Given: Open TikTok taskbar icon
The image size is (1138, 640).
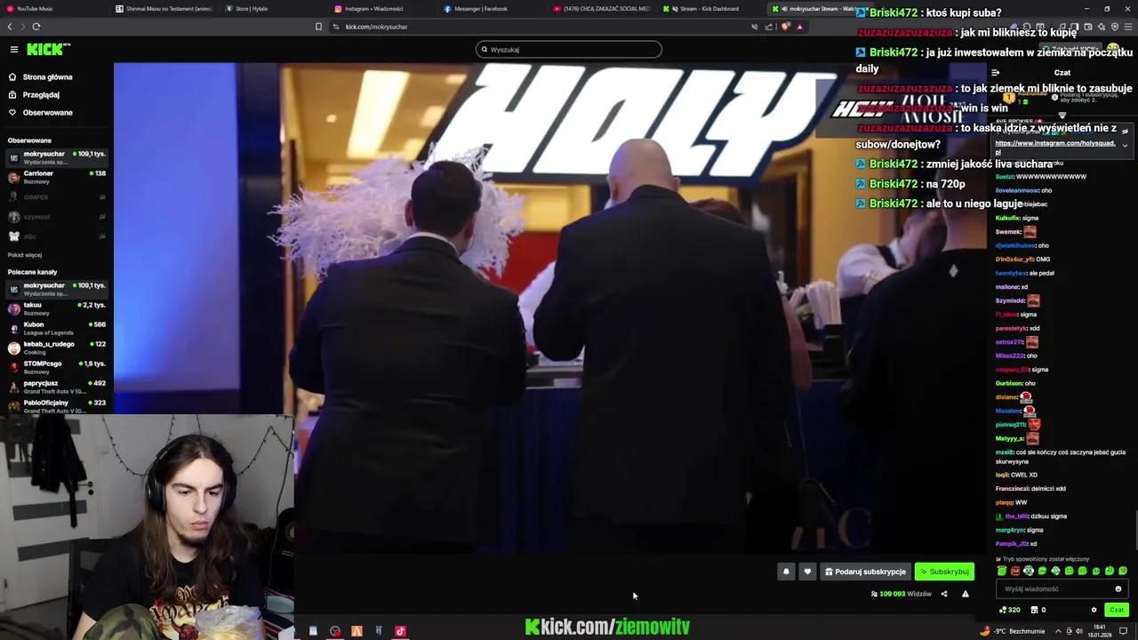Looking at the screenshot, I should tap(400, 631).
